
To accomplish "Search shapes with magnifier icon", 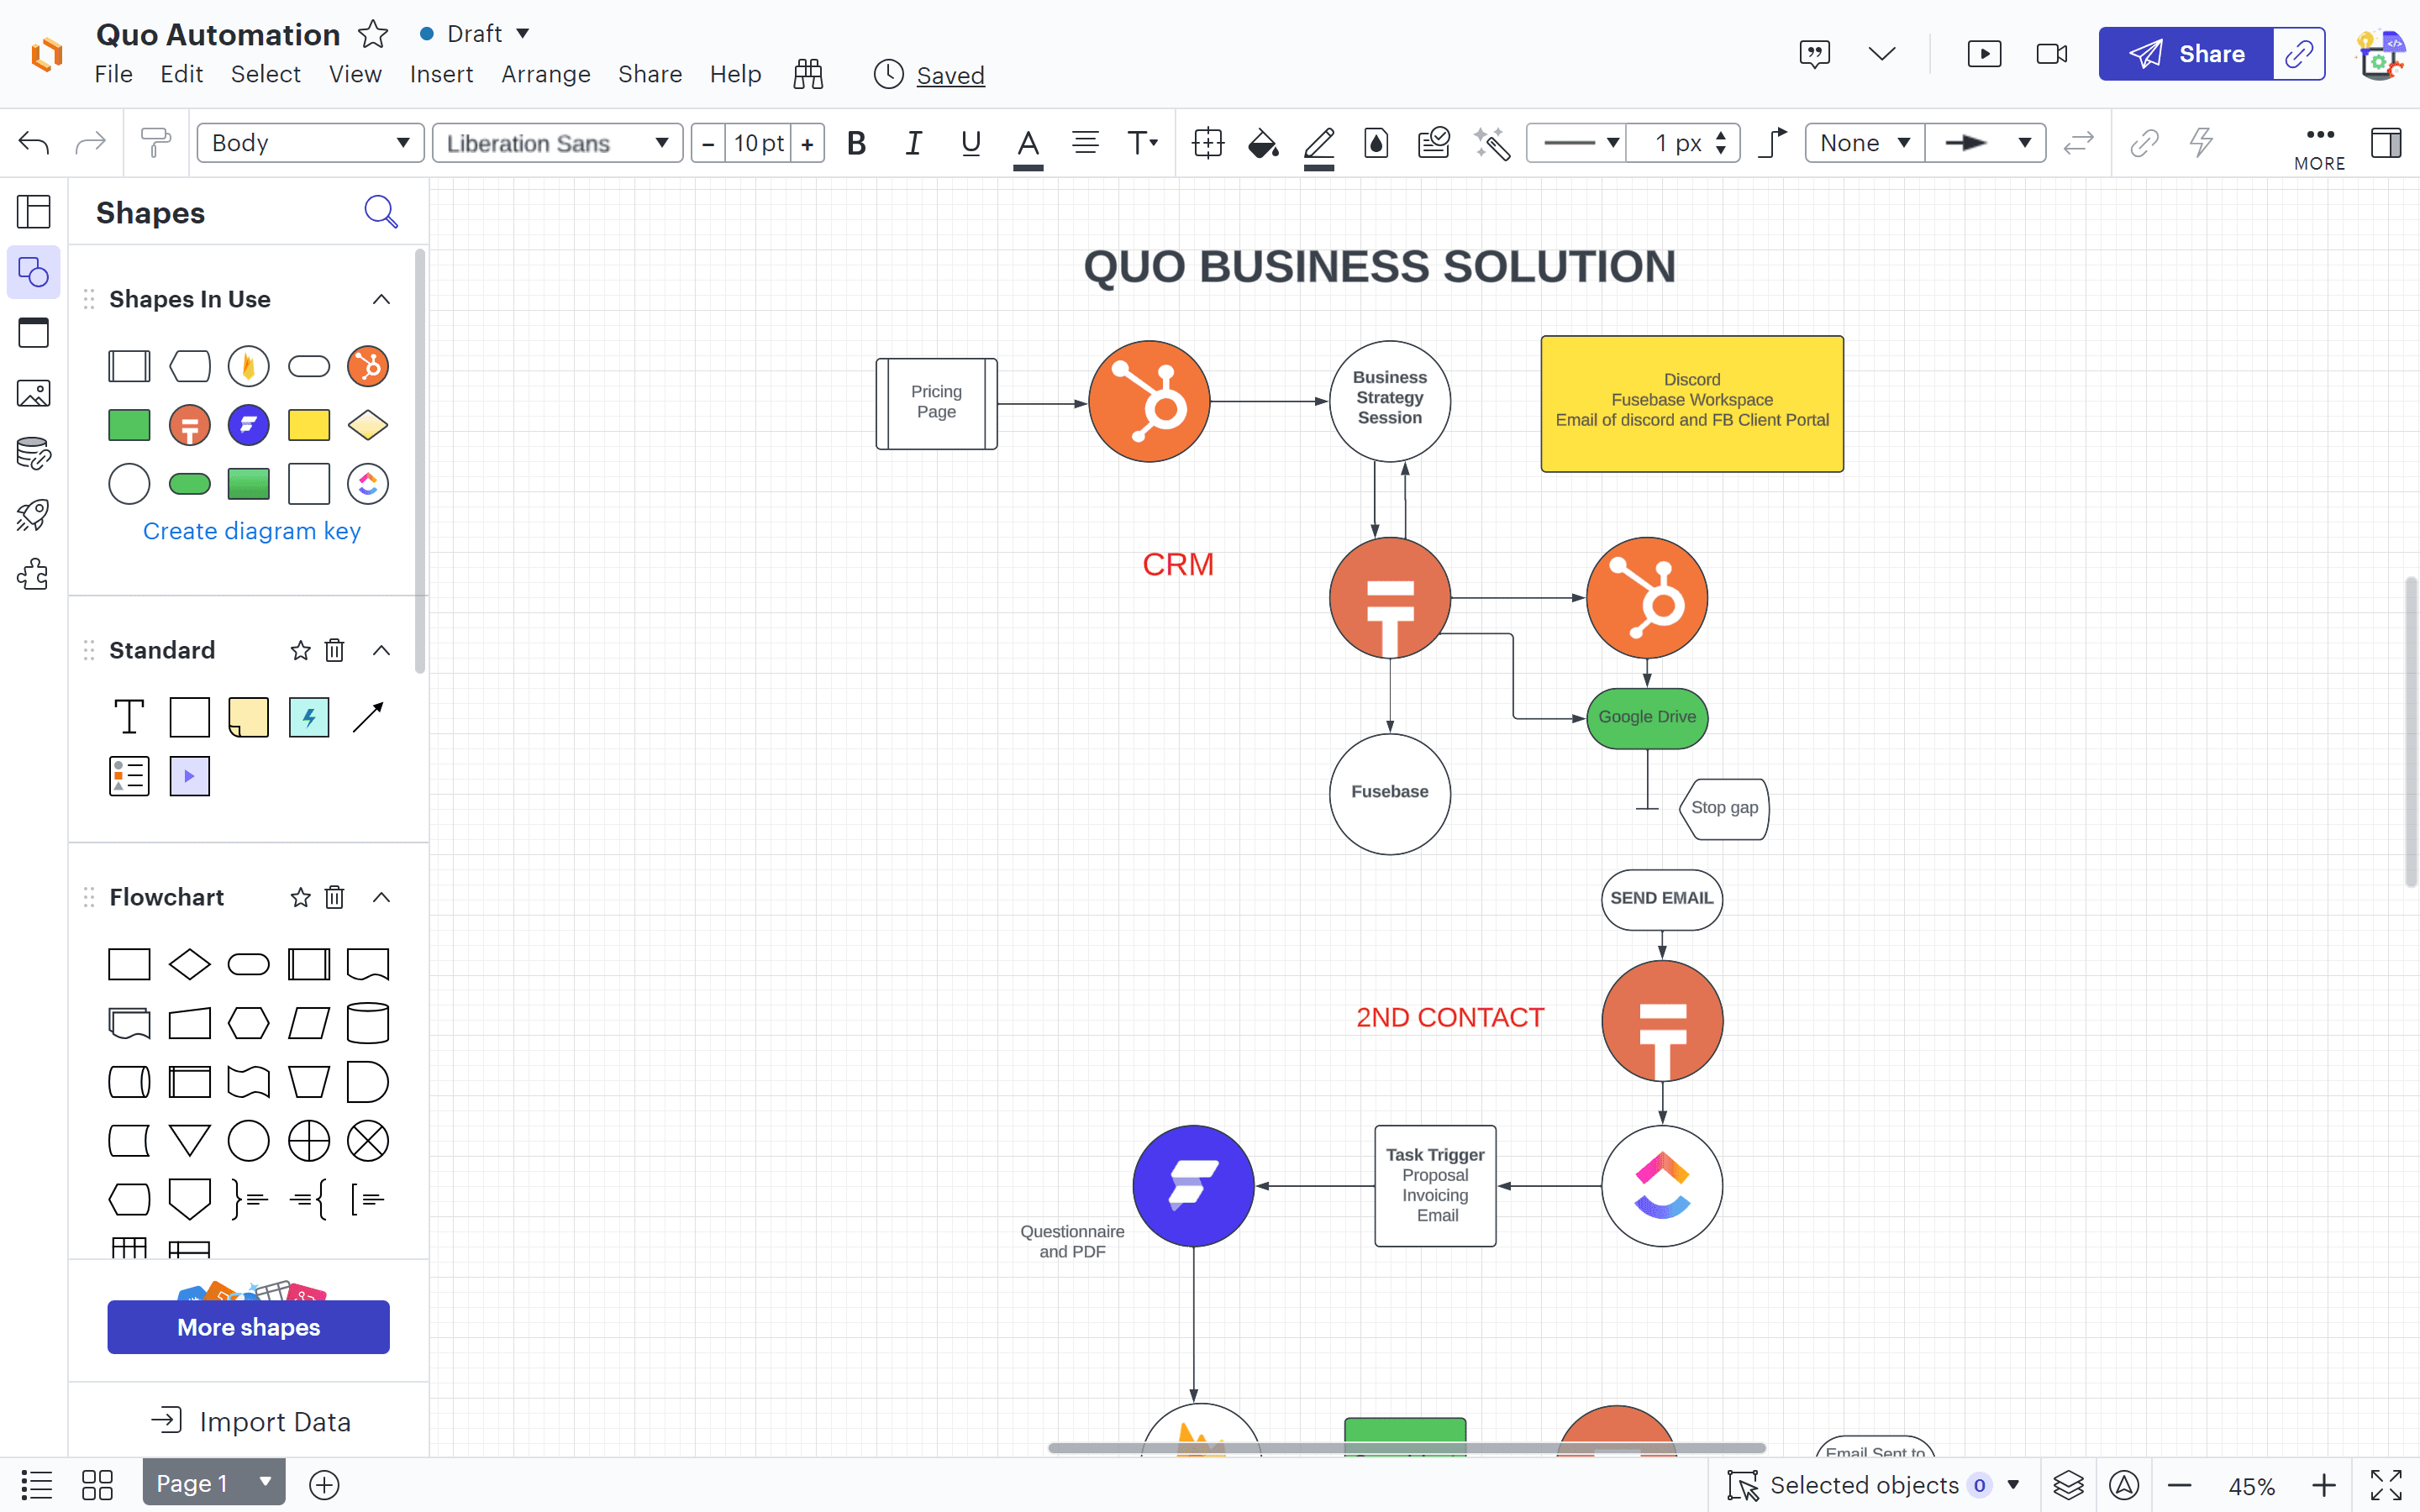I will (x=381, y=212).
